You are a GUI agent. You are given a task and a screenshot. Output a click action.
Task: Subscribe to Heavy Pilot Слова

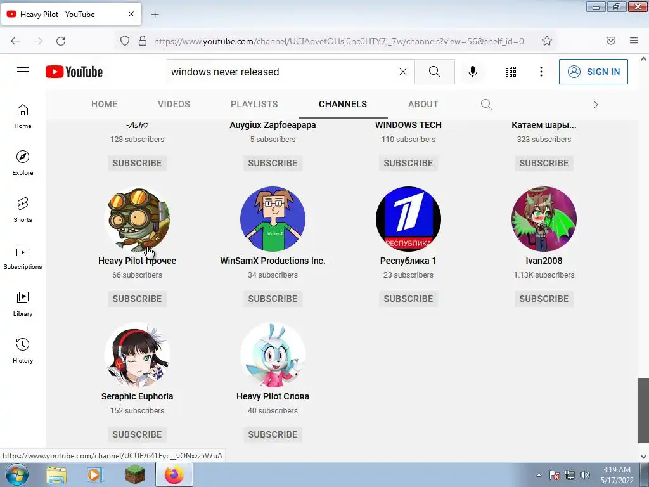[273, 434]
